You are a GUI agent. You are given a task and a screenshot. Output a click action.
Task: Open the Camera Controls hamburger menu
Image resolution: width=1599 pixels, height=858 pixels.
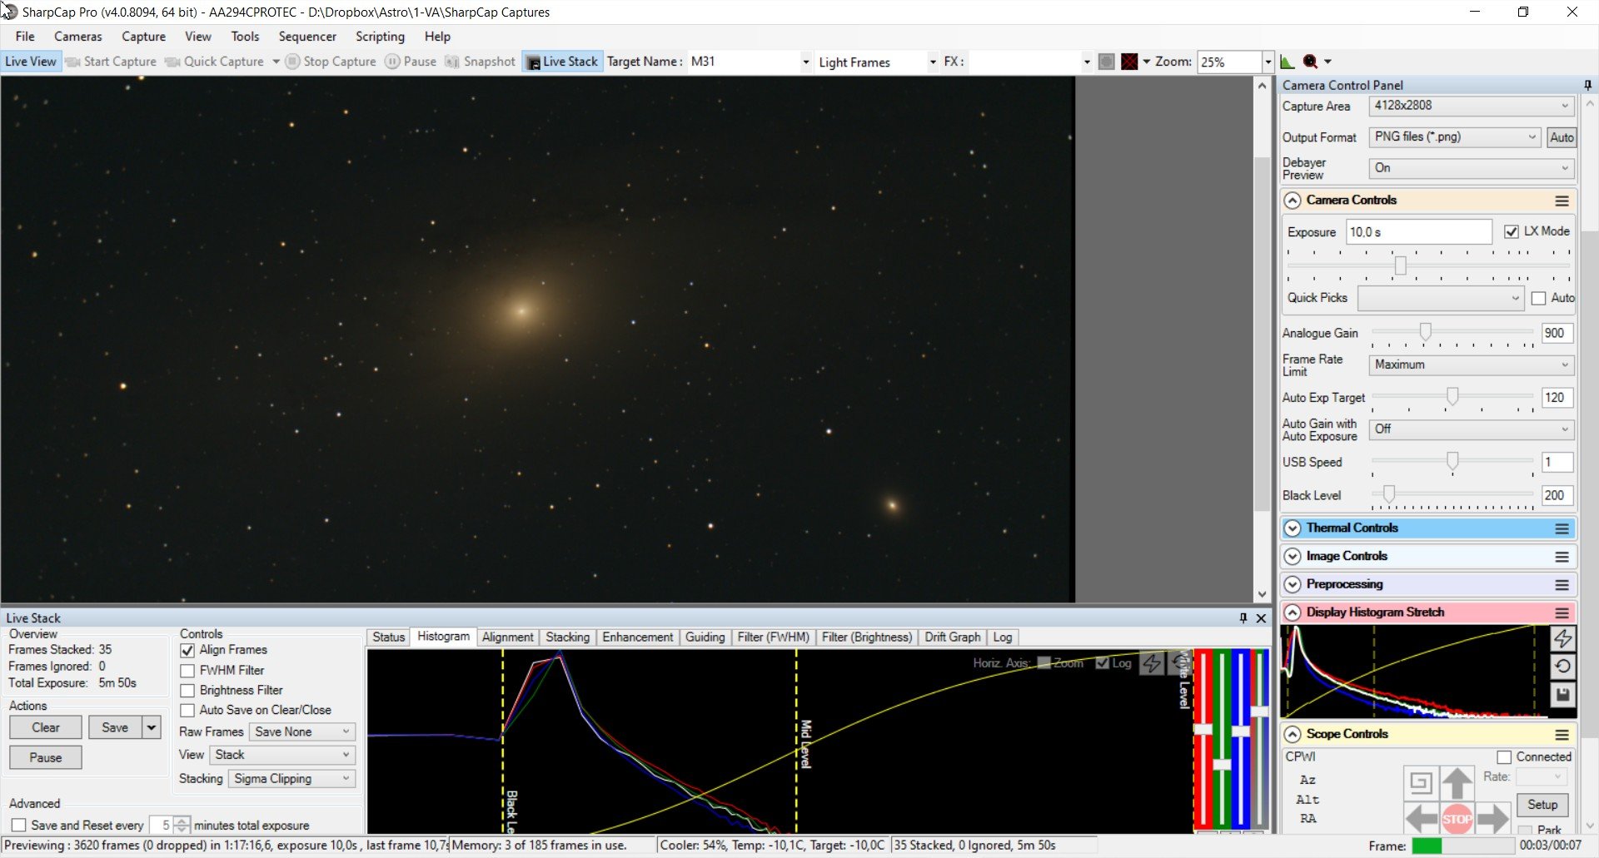coord(1562,201)
